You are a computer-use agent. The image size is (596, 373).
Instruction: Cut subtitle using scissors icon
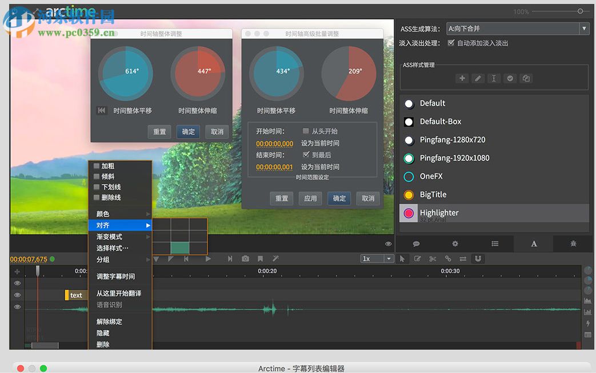point(433,258)
